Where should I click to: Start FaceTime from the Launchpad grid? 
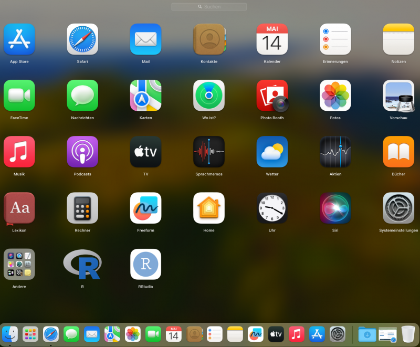pos(19,96)
